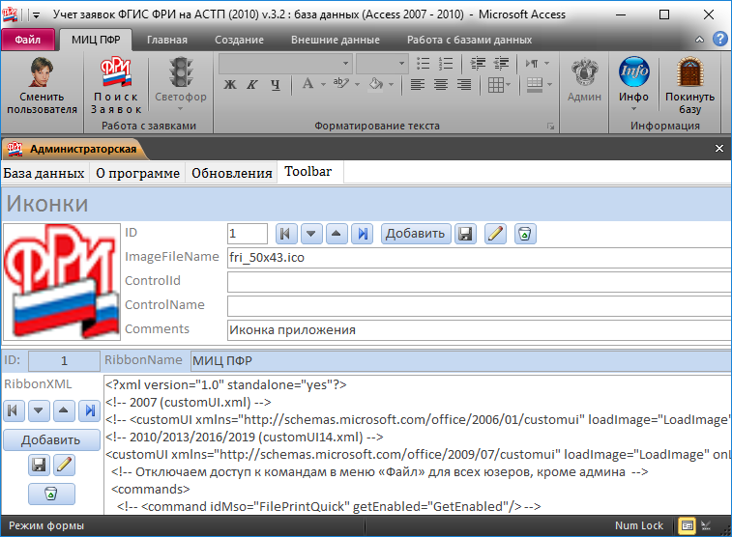Image resolution: width=732 pixels, height=537 pixels.
Task: Open the О программе tab
Action: coord(137,173)
